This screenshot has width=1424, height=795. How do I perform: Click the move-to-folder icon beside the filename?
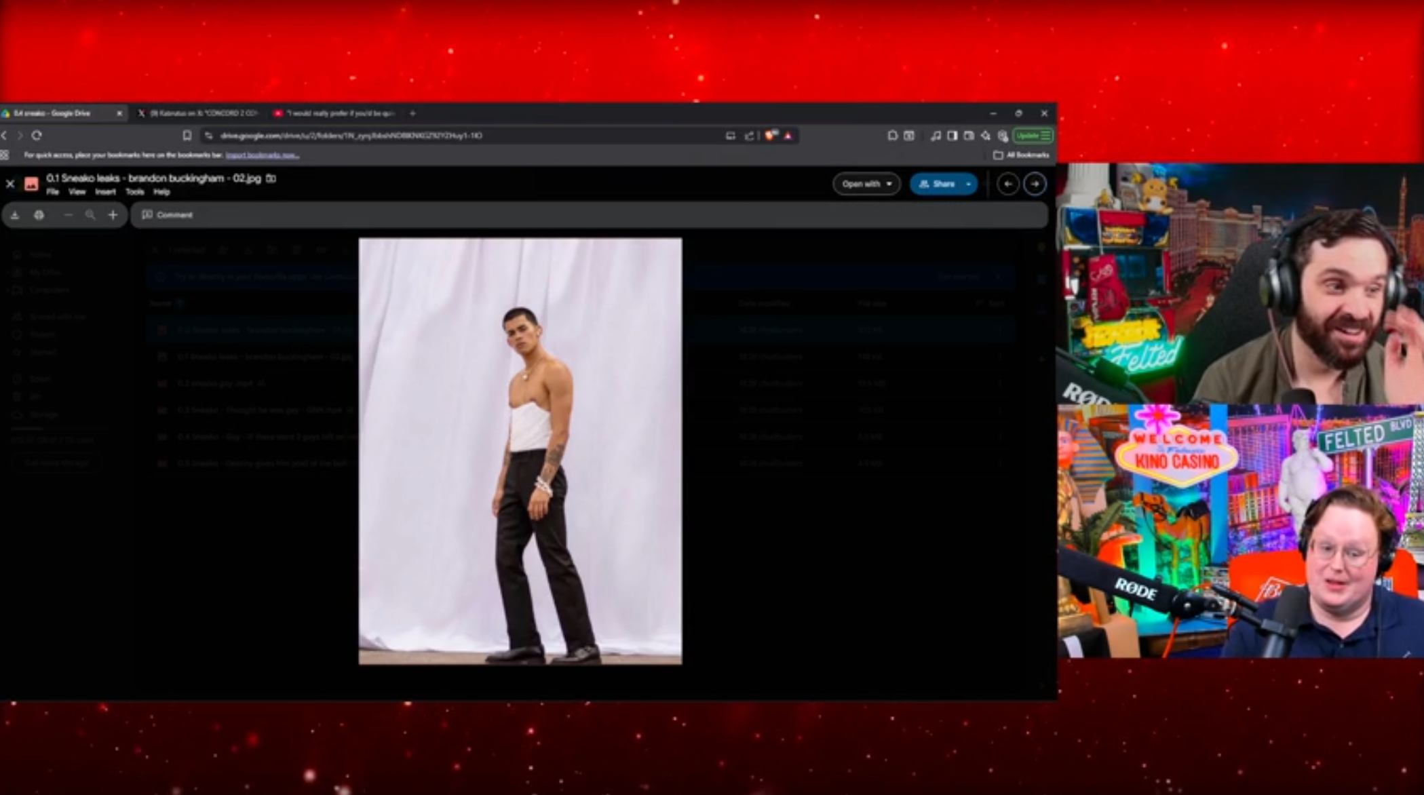271,178
